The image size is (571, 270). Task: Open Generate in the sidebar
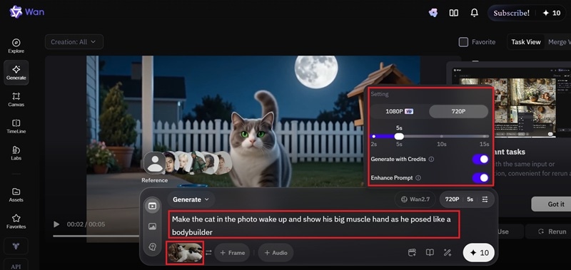click(x=16, y=73)
